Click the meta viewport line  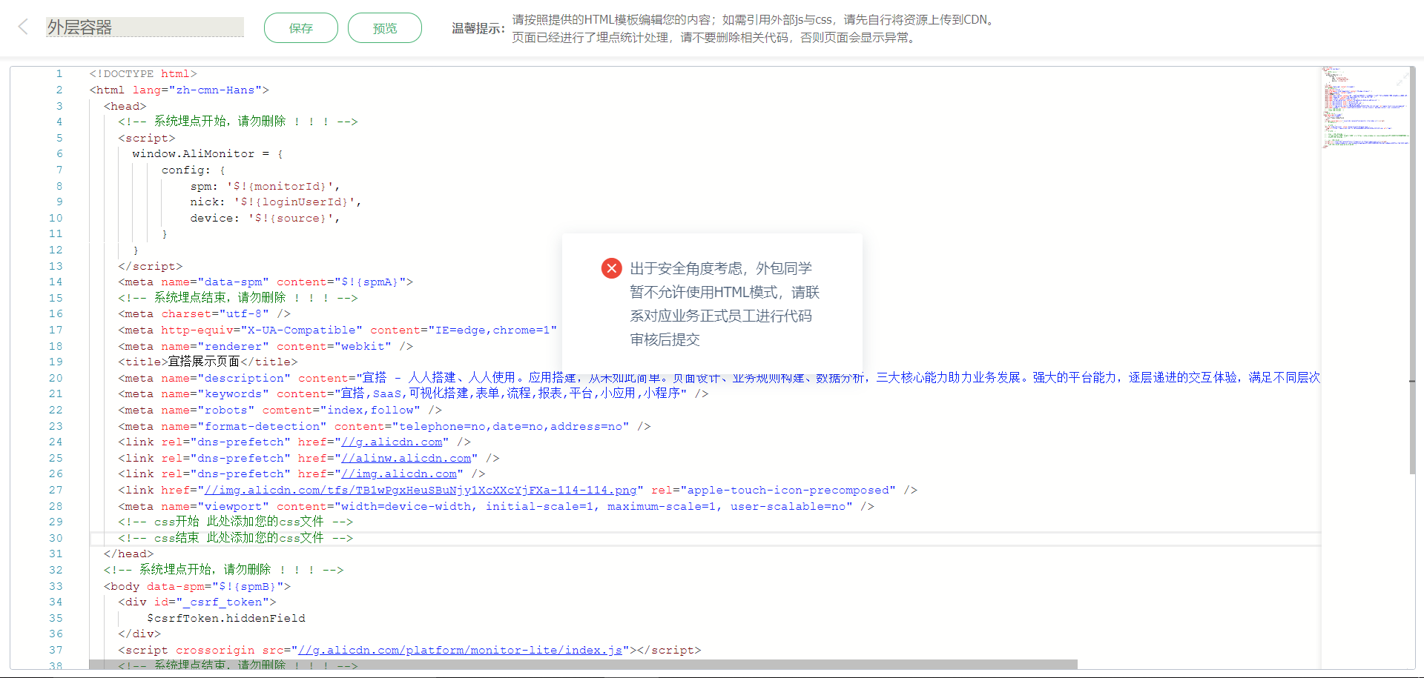tap(496, 507)
